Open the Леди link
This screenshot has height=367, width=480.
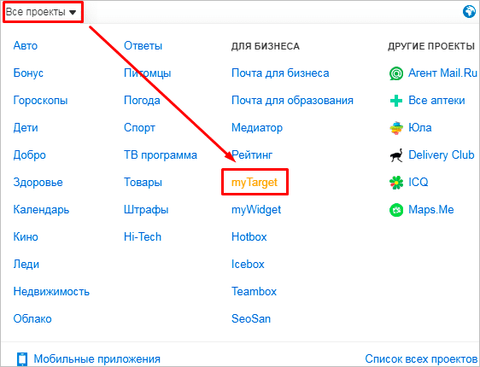(x=26, y=265)
